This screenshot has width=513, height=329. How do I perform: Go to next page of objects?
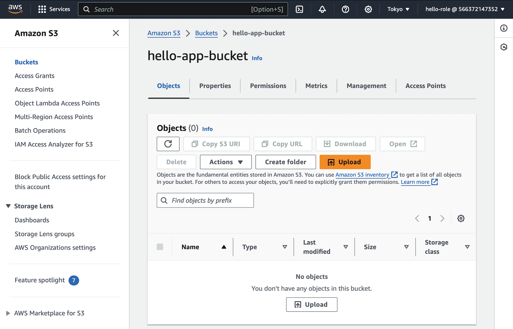click(442, 218)
